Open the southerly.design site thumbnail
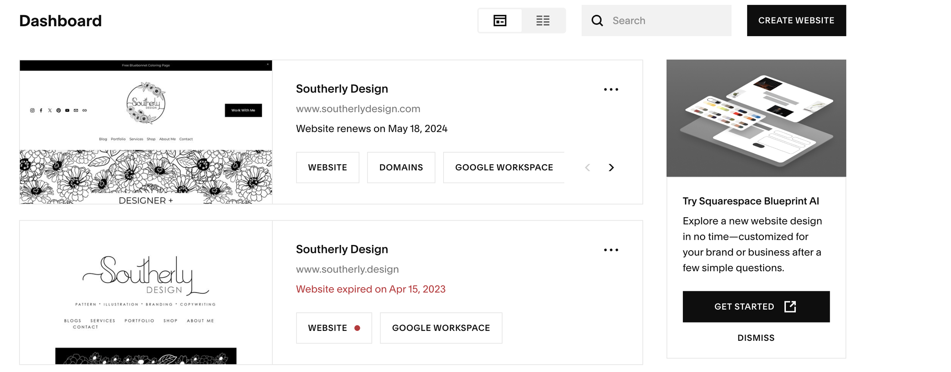Viewport: 951px width, 372px height. coord(146,292)
